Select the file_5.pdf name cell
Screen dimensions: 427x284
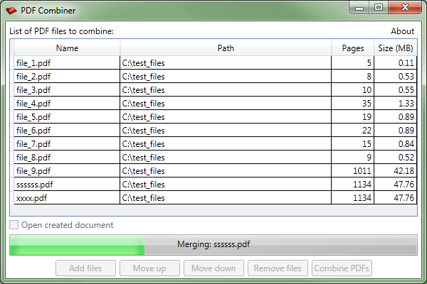pyautogui.click(x=67, y=117)
